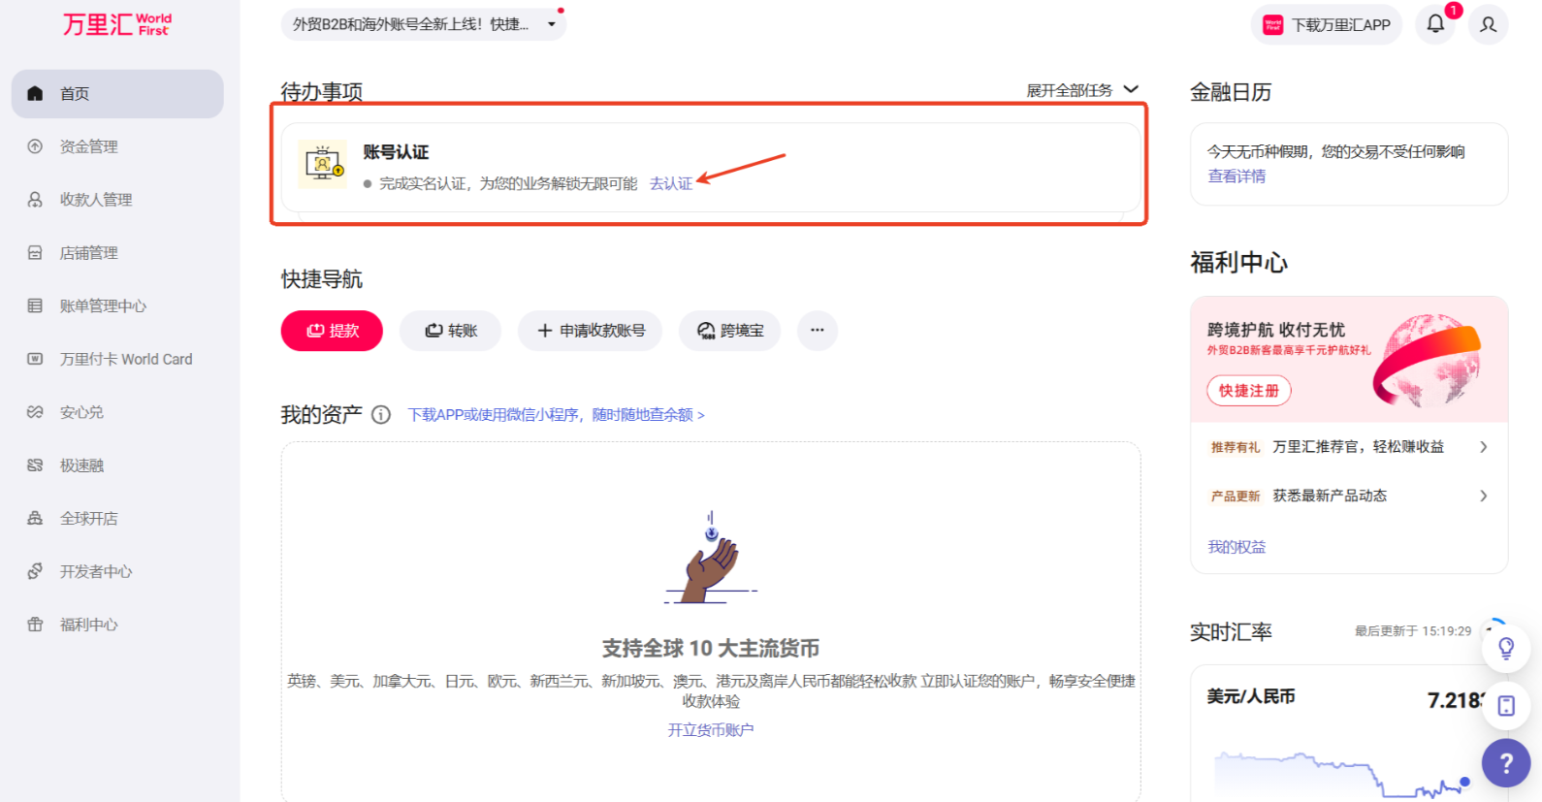Click the WorldFirst 万里汇 logo
1542x802 pixels.
[116, 24]
